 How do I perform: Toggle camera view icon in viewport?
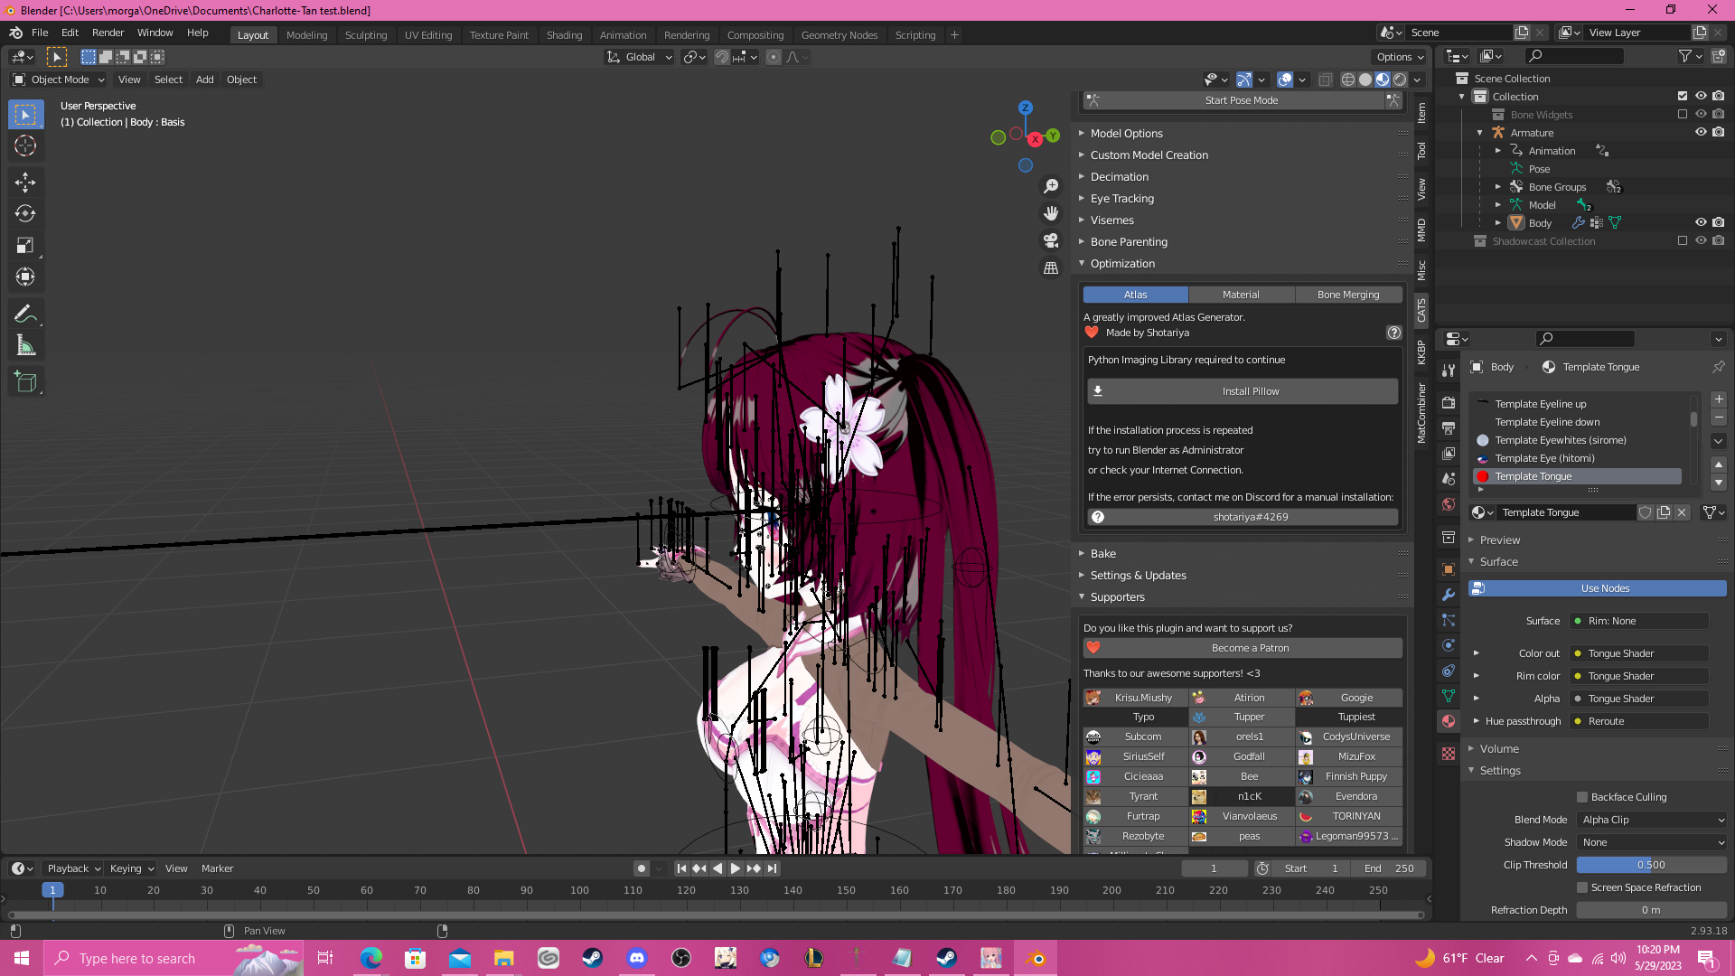[x=1051, y=241]
